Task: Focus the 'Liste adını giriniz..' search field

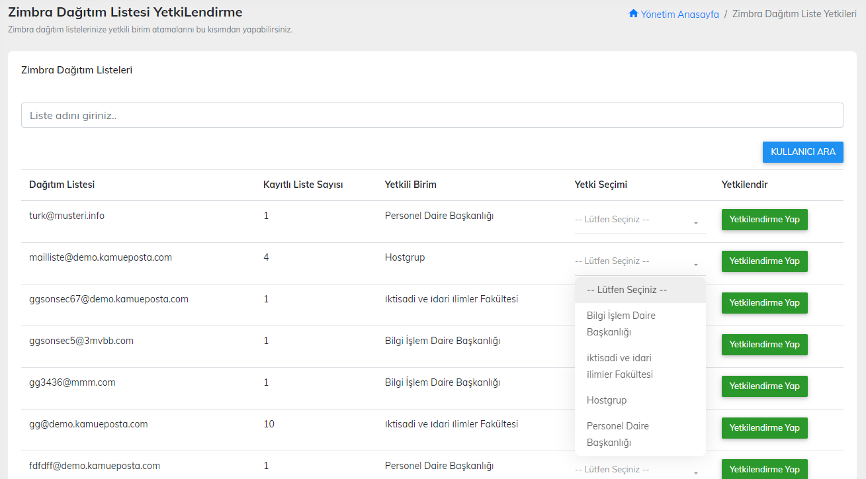Action: pyautogui.click(x=432, y=115)
